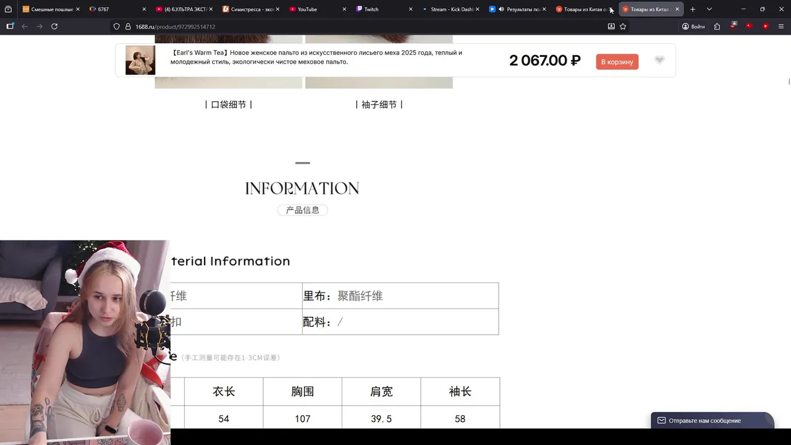The height and width of the screenshot is (445, 791).
Task: Close the Twitch tab
Action: coord(411,9)
